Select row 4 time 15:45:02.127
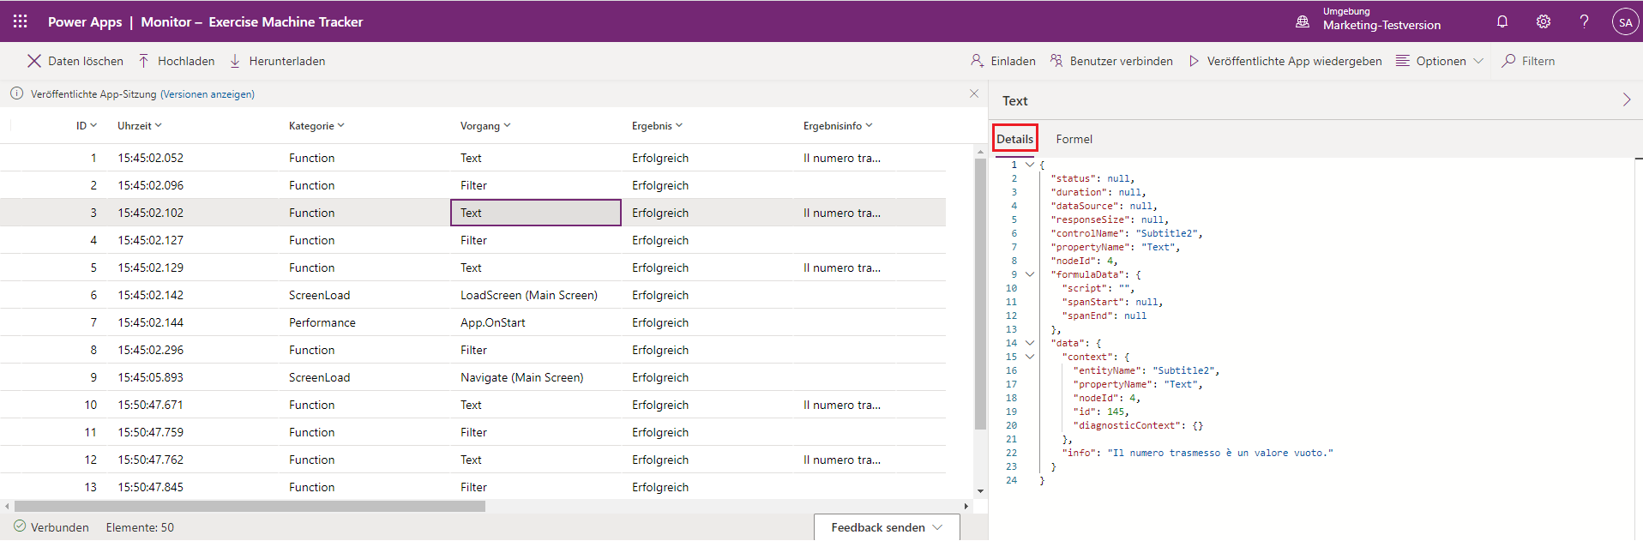1643x541 pixels. (x=151, y=240)
